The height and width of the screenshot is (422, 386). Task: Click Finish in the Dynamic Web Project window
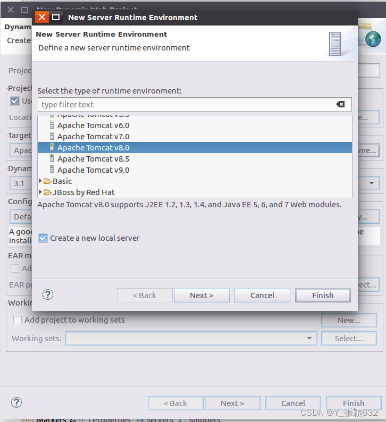click(354, 403)
